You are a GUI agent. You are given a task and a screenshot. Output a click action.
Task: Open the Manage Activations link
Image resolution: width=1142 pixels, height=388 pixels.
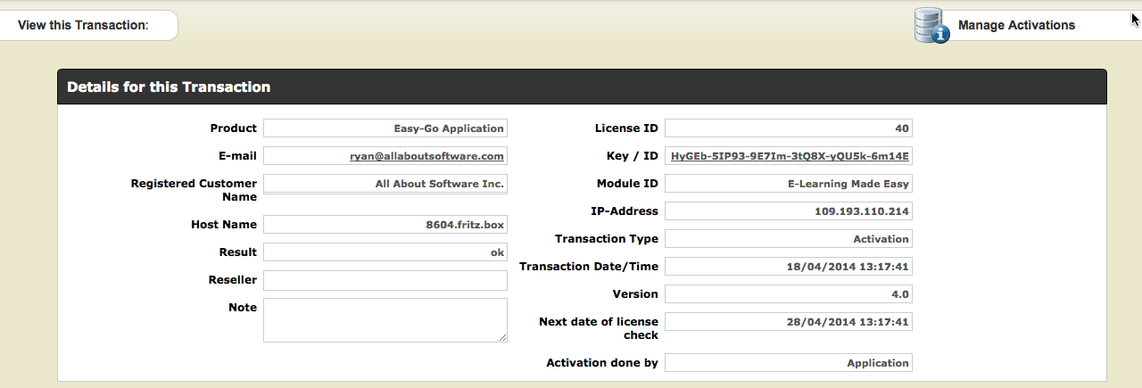pyautogui.click(x=1016, y=25)
